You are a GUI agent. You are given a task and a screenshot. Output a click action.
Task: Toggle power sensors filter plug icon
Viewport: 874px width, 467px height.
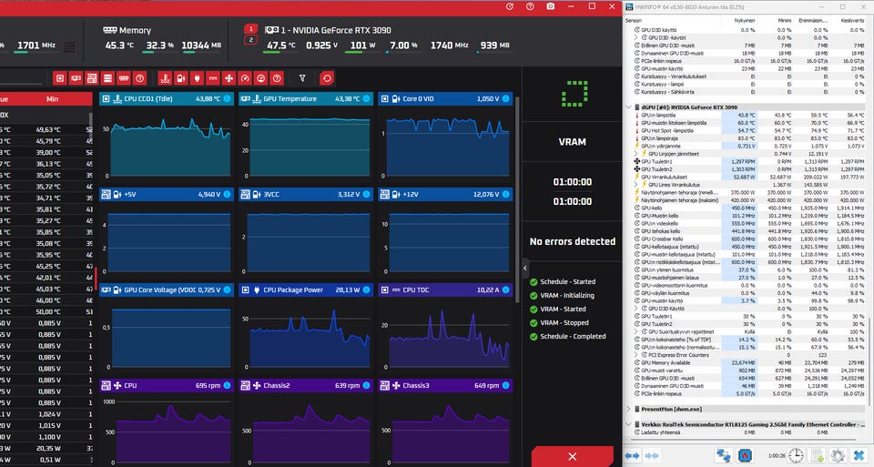[197, 78]
